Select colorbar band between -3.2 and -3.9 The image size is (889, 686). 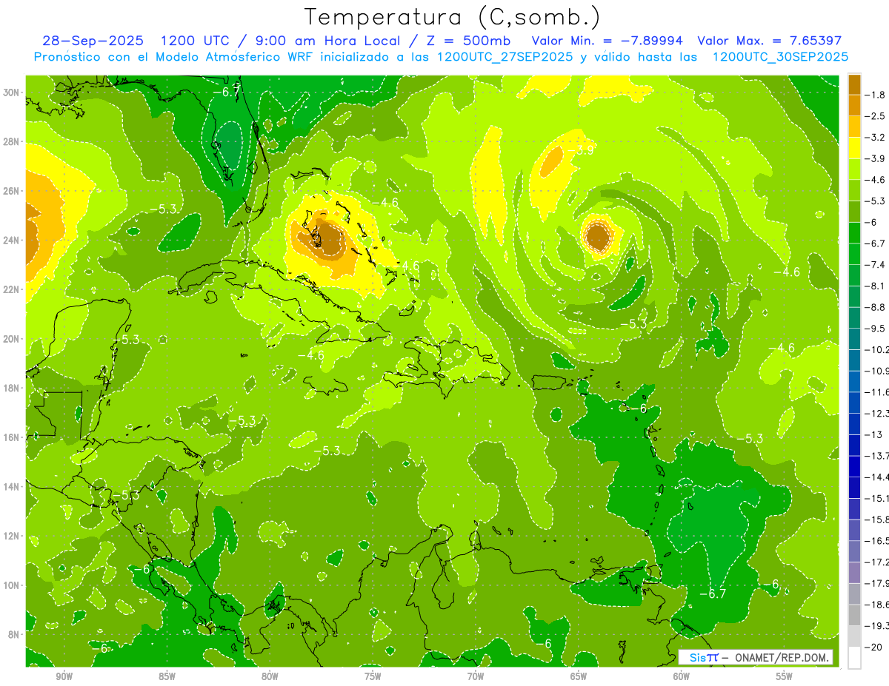coord(854,147)
